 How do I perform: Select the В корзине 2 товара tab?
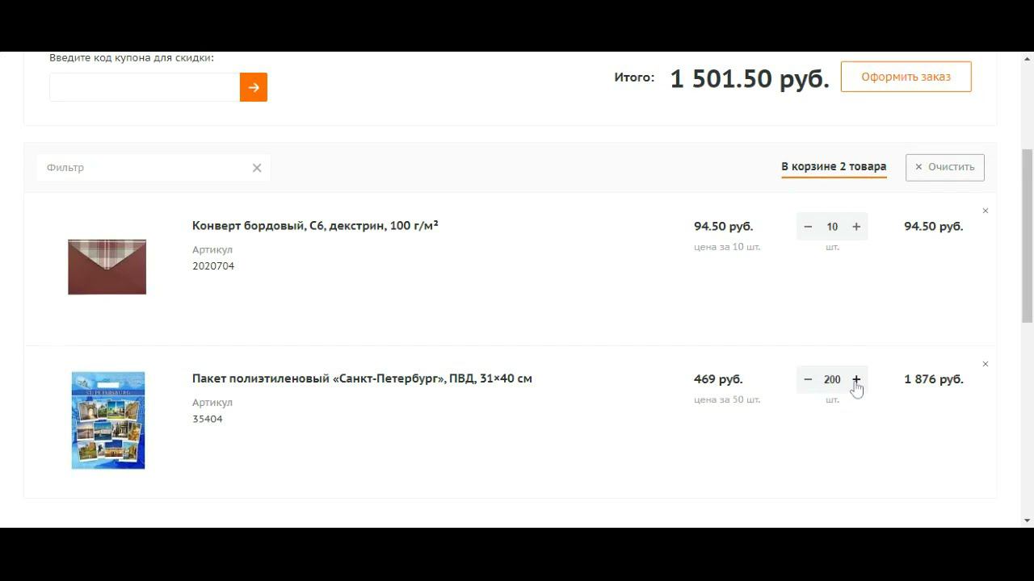point(833,166)
